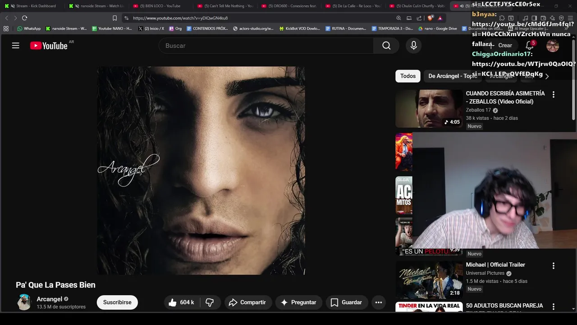Open options for Michael Official Trailer video
Viewport: 577px width, 325px height.
[x=554, y=266]
